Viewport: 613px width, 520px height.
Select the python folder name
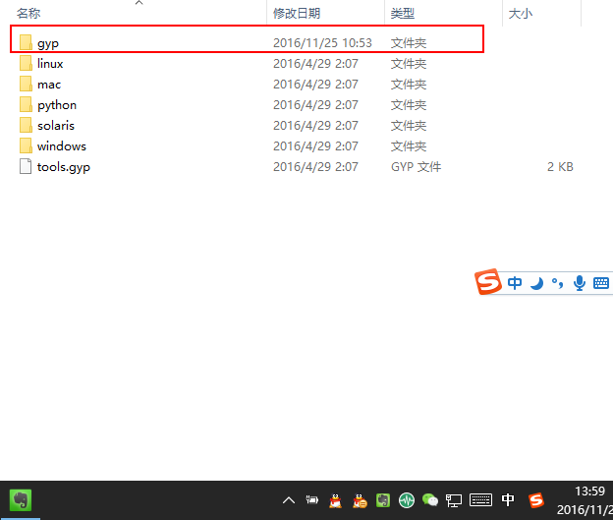coord(57,105)
